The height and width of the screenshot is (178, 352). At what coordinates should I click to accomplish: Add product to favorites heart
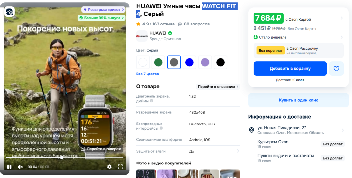336,69
